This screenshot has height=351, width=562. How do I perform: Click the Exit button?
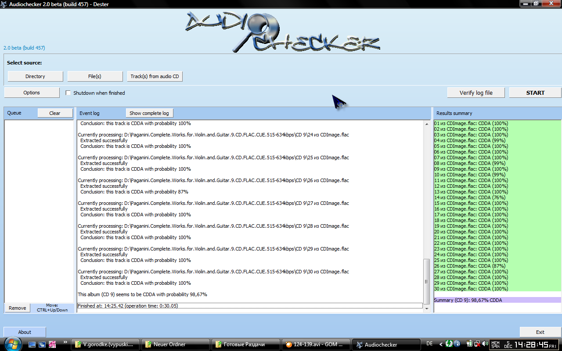pyautogui.click(x=540, y=332)
